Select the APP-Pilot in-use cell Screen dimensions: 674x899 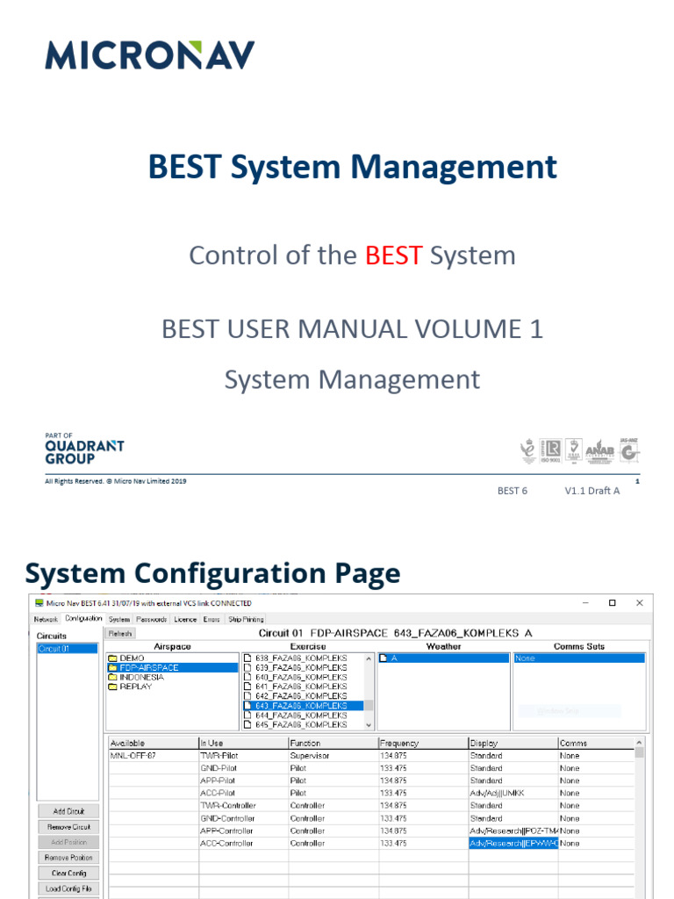pyautogui.click(x=244, y=780)
